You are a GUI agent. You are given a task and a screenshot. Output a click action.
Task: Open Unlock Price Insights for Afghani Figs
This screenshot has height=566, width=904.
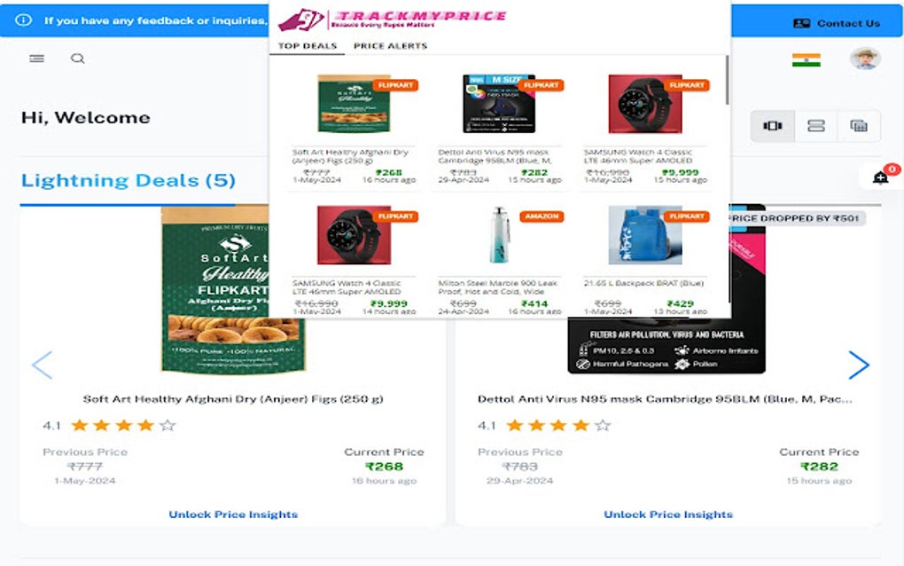click(x=233, y=514)
